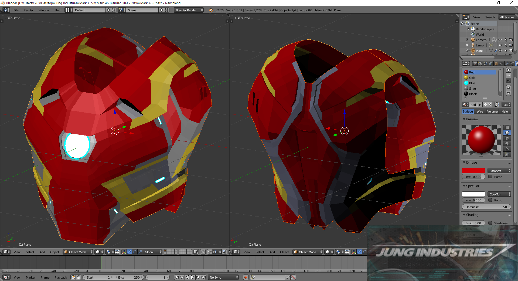Screen dimensions: 518x281
Task: Open the World properties tab globe icon
Action: click(x=491, y=64)
